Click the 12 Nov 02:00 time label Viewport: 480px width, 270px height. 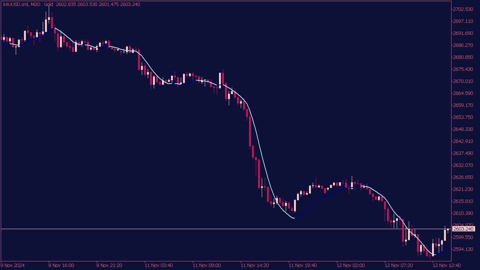tap(351, 265)
